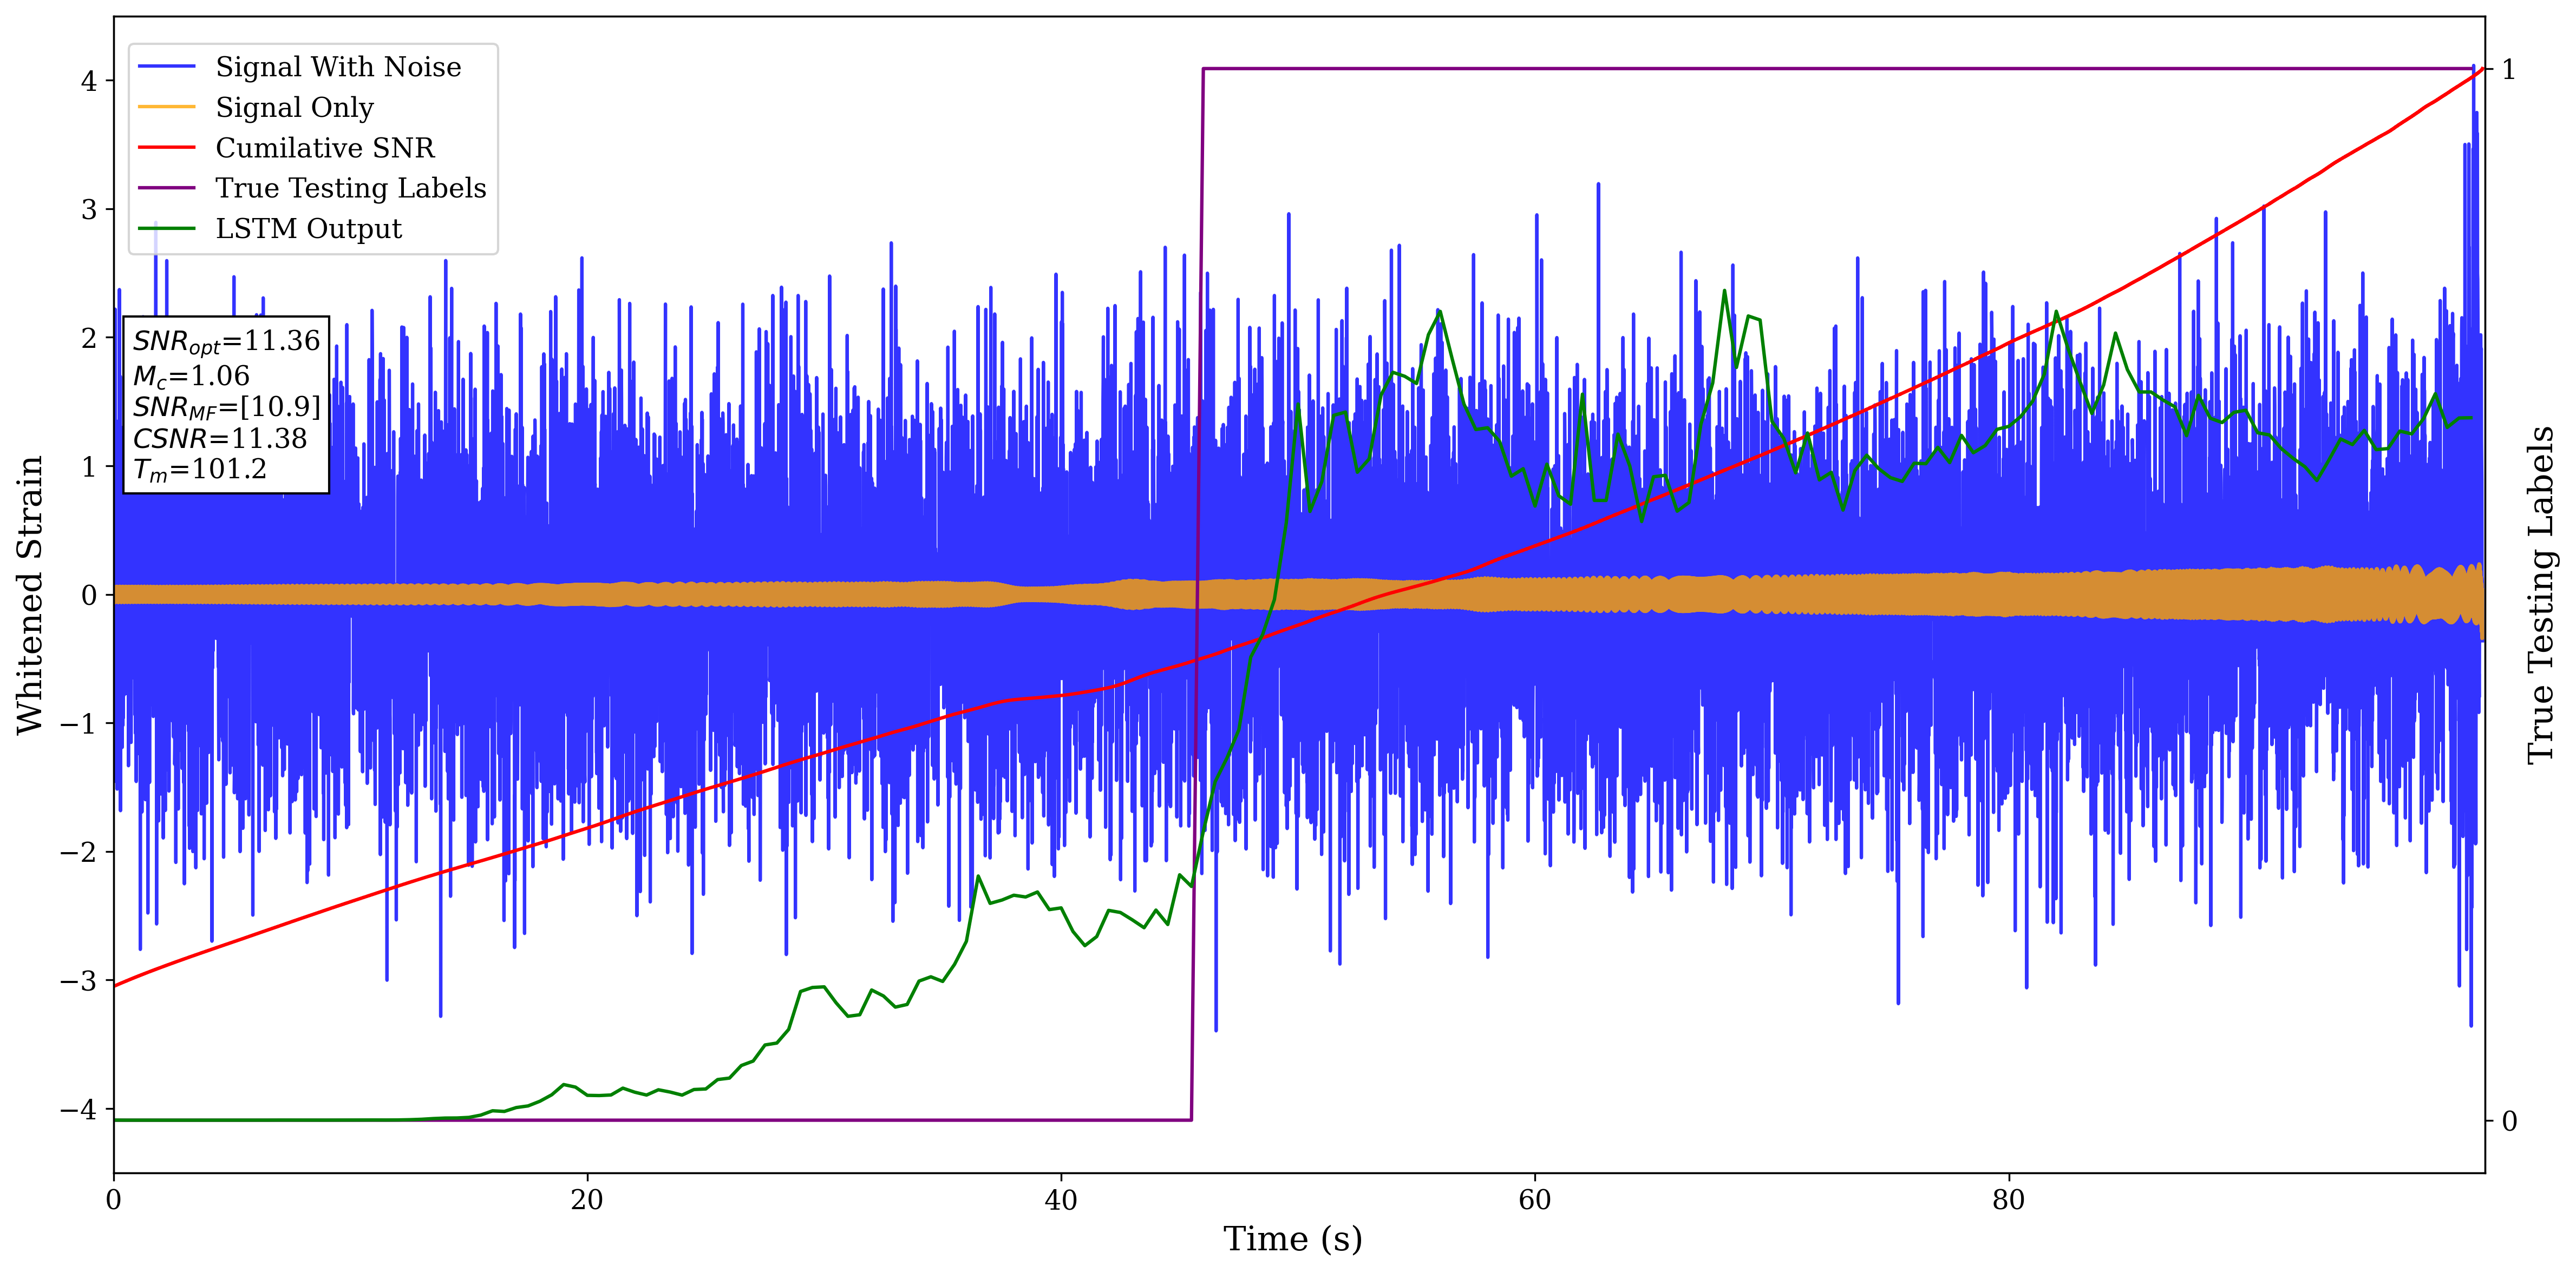Click the right-axis tick label 1
This screenshot has height=1273, width=2576.
point(2508,69)
